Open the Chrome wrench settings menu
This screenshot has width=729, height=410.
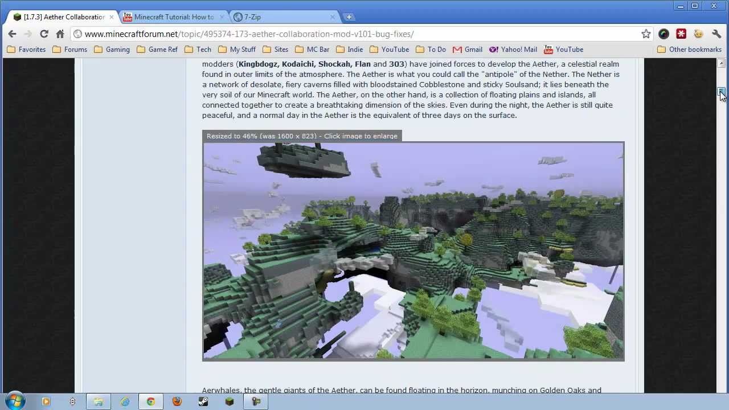tap(716, 34)
